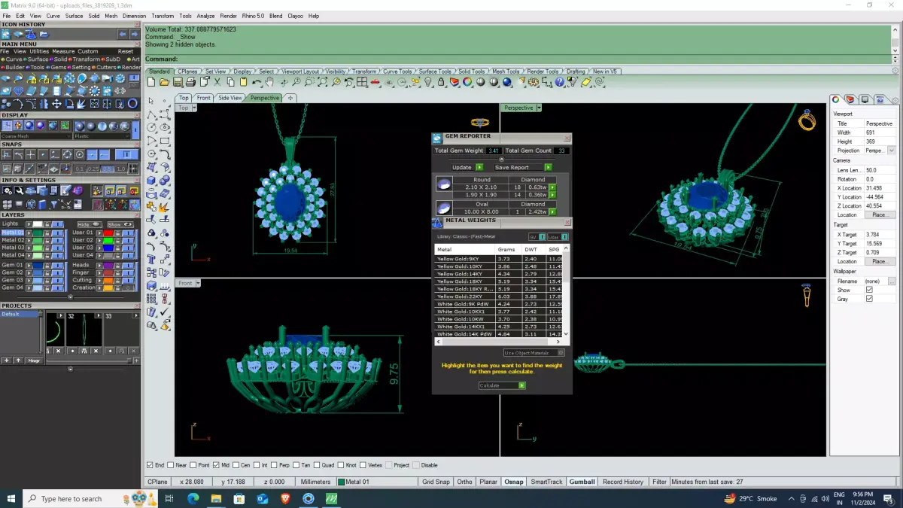903x508 pixels.
Task: Switch to the Curve Tools toolbar tab
Action: pyautogui.click(x=397, y=71)
